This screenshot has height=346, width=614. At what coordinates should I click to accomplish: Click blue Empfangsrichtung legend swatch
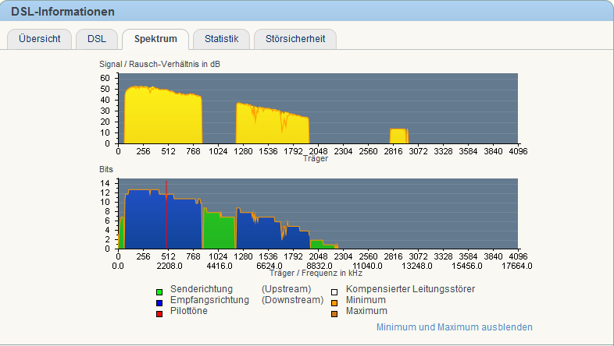click(x=159, y=301)
